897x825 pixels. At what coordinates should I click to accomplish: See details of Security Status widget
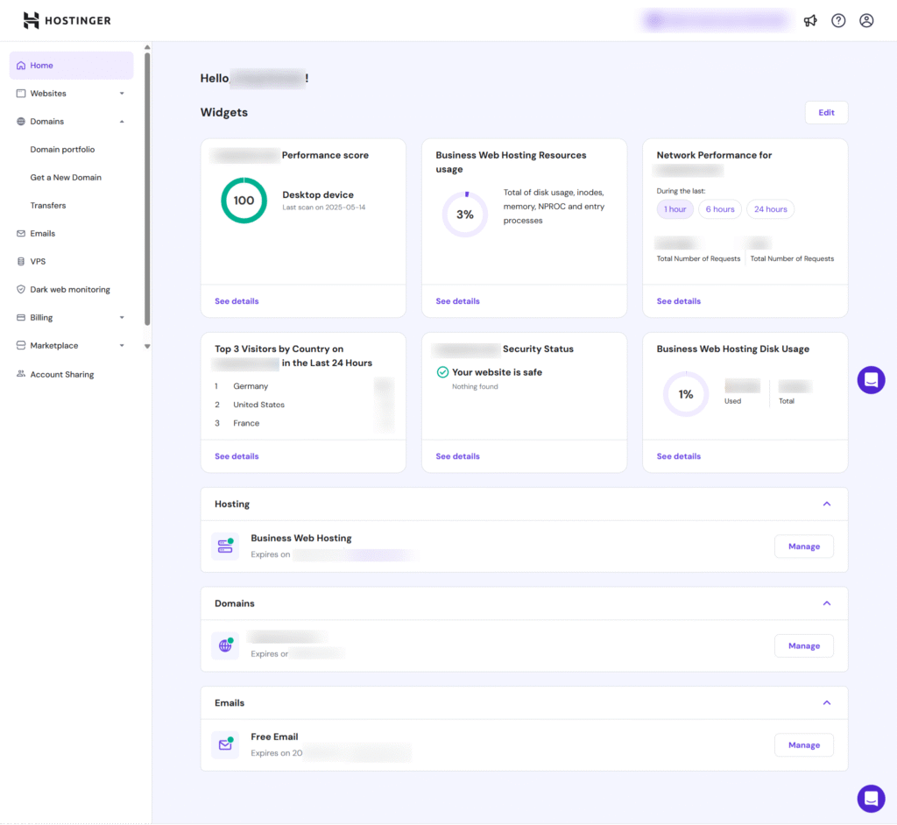(457, 456)
